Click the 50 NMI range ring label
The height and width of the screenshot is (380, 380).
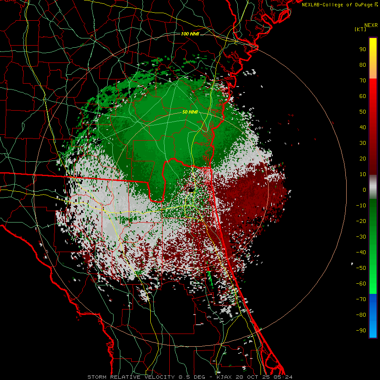pos(190,112)
